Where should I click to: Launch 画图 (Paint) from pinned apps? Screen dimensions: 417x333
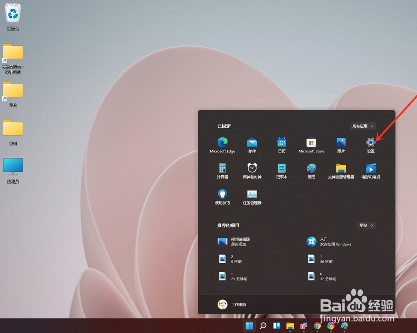click(311, 171)
